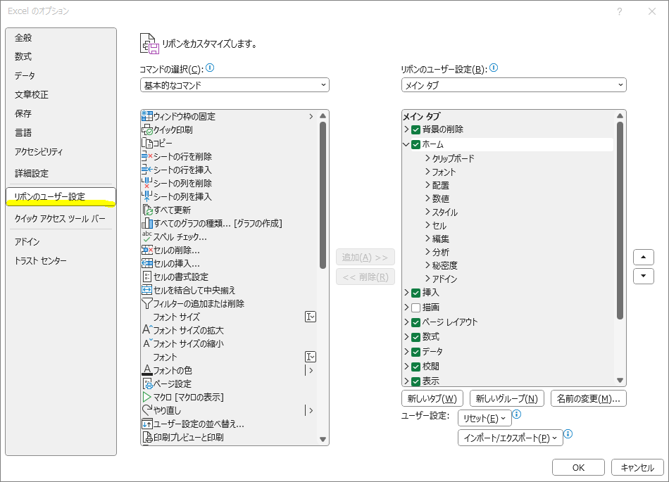Viewport: 669px width, 482px height.
Task: Select the シートの行を挿入 icon
Action: click(146, 170)
